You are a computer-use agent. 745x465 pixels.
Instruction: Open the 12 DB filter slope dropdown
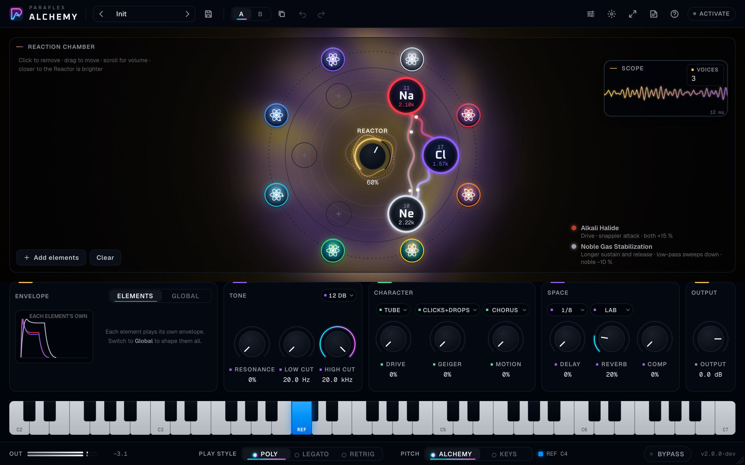click(338, 296)
